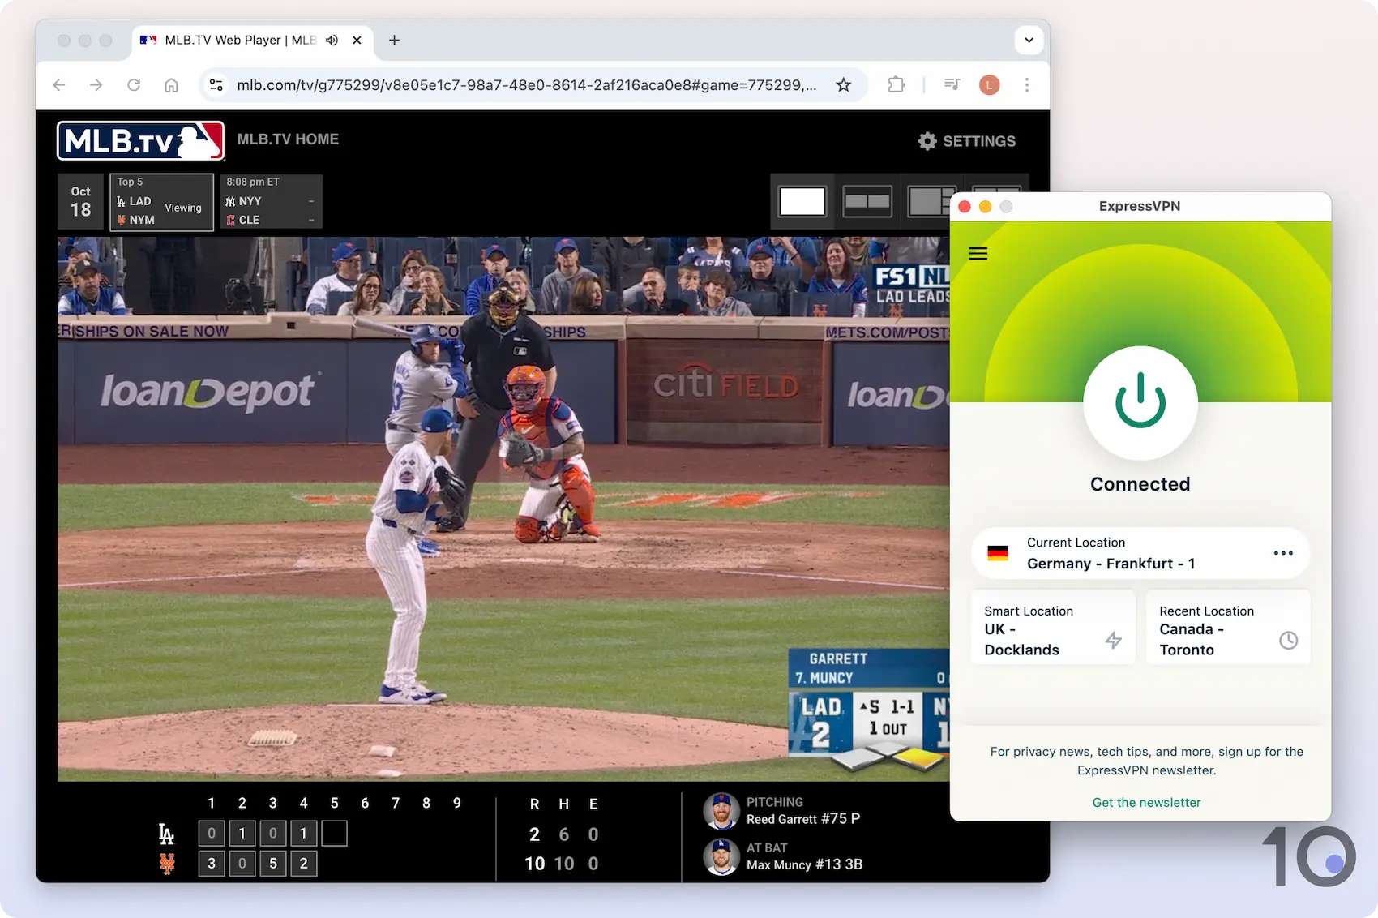Click the SETTINGS label

tap(979, 141)
